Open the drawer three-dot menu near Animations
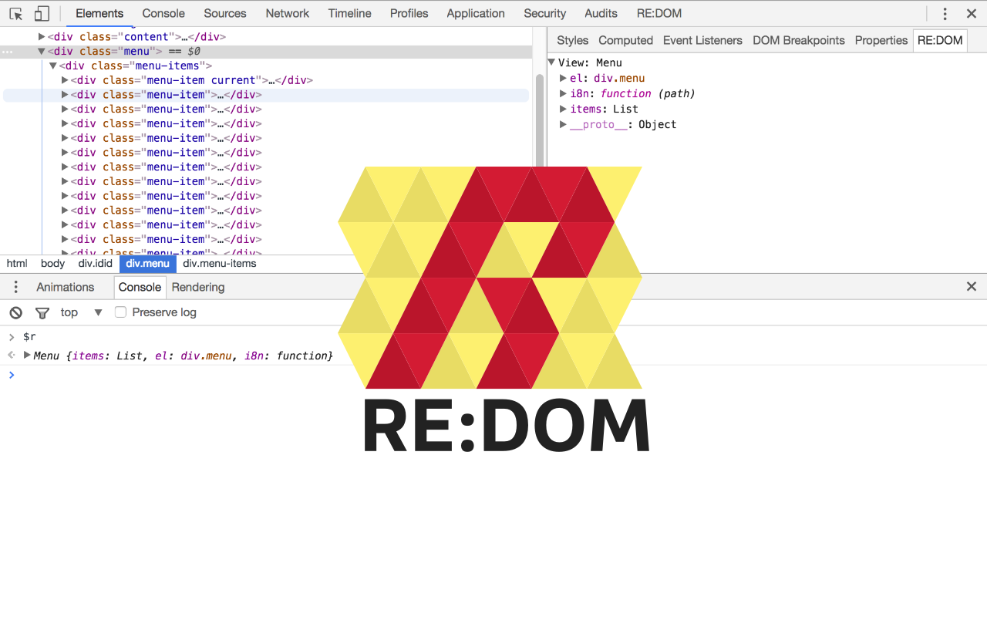Screen dimensions: 987x617 [x=15, y=287]
